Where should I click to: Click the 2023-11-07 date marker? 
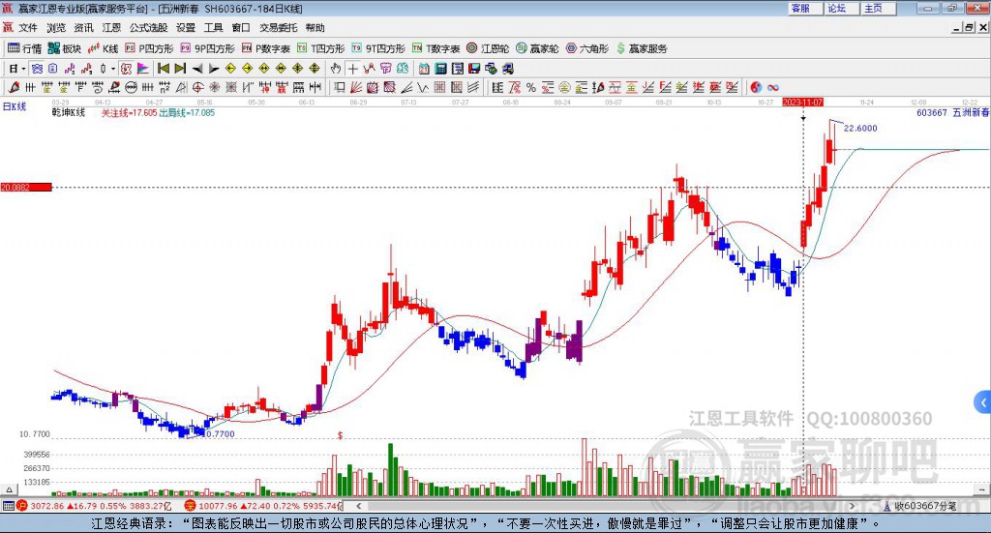click(802, 102)
